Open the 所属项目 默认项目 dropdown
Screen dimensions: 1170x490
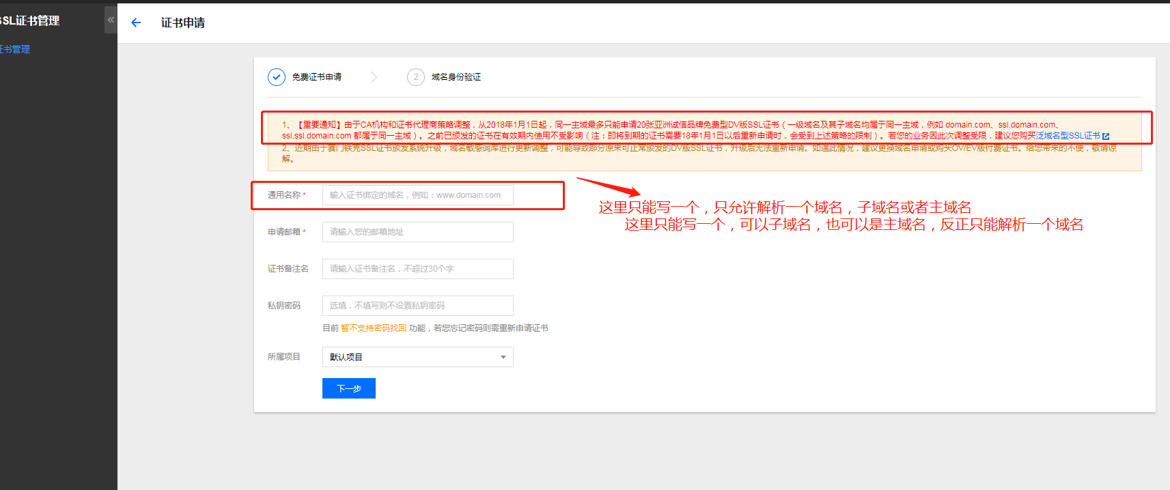pyautogui.click(x=418, y=357)
